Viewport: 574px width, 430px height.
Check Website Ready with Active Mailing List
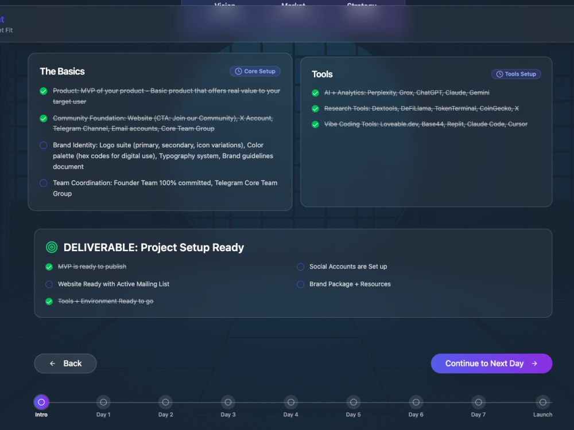[x=49, y=284]
